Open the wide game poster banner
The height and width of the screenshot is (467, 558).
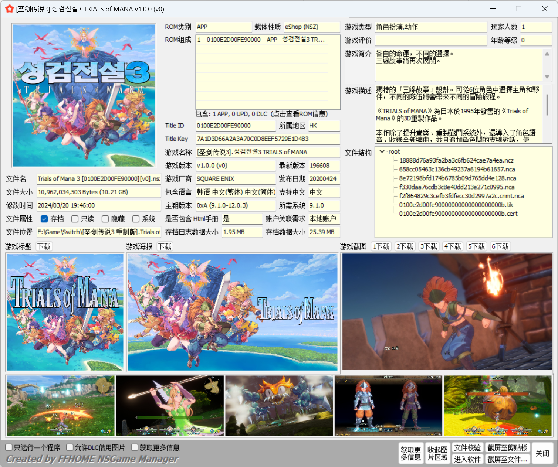tap(232, 312)
